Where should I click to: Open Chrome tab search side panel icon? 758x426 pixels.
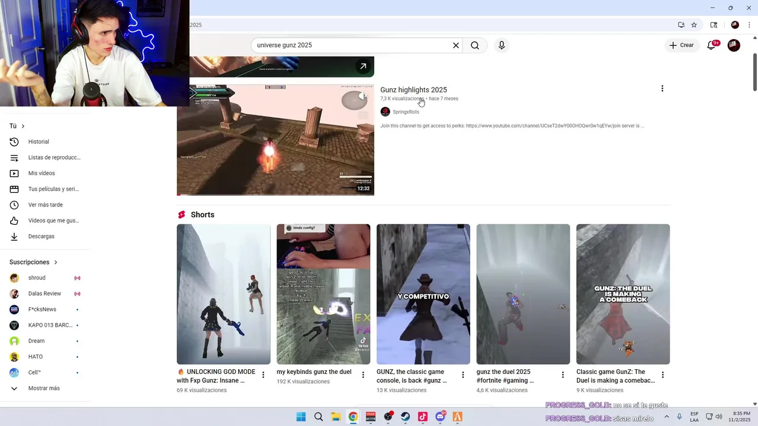click(x=714, y=25)
